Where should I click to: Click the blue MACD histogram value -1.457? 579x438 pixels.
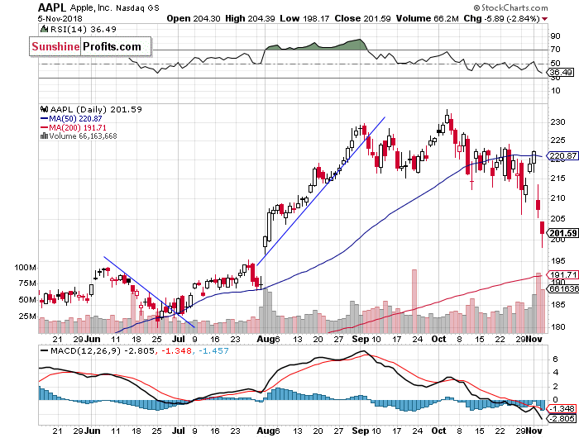pyautogui.click(x=213, y=350)
